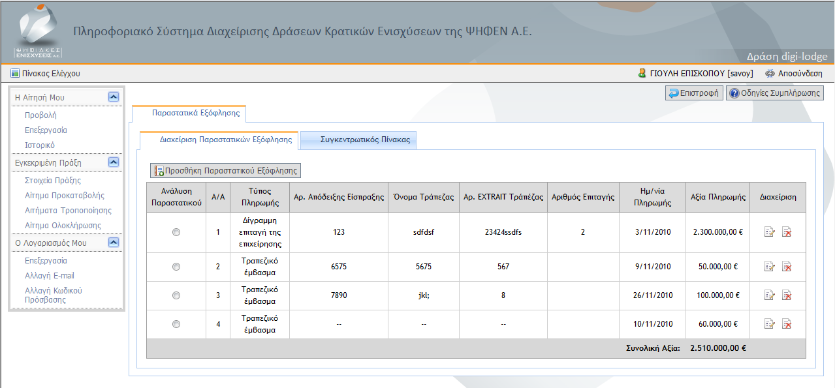Open Αίτημα Ολοκλήρωσης in the sidebar

[62, 225]
